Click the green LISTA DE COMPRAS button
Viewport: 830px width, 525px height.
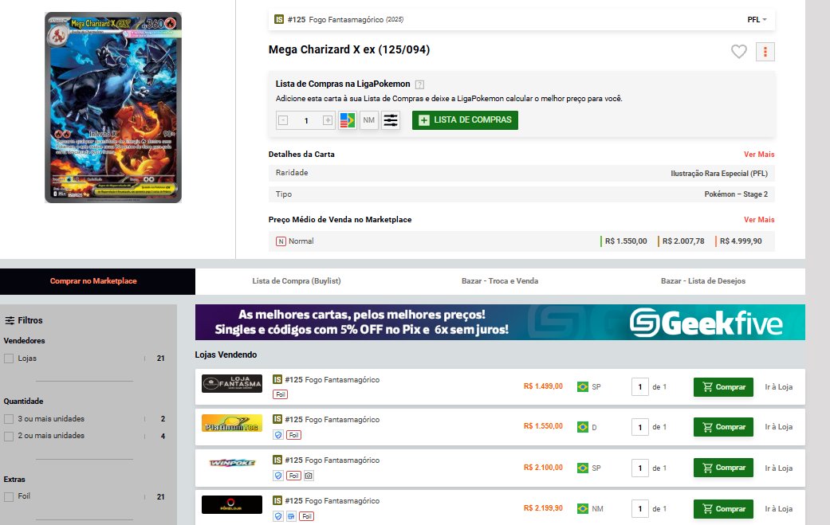[x=466, y=120]
